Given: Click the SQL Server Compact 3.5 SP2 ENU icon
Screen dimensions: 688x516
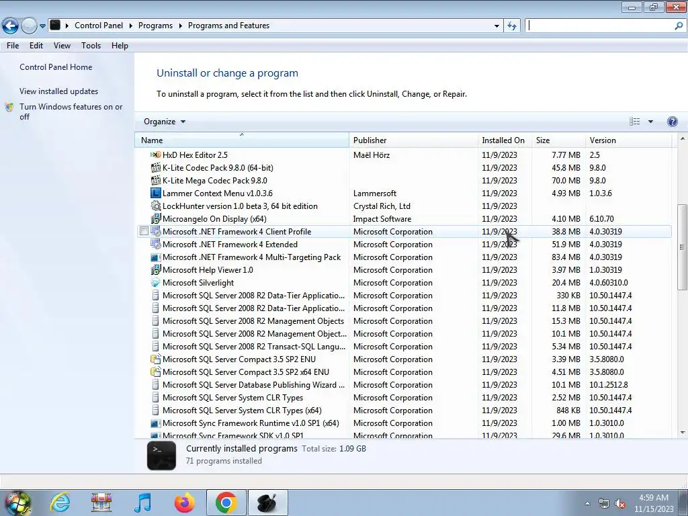Looking at the screenshot, I should [x=155, y=359].
